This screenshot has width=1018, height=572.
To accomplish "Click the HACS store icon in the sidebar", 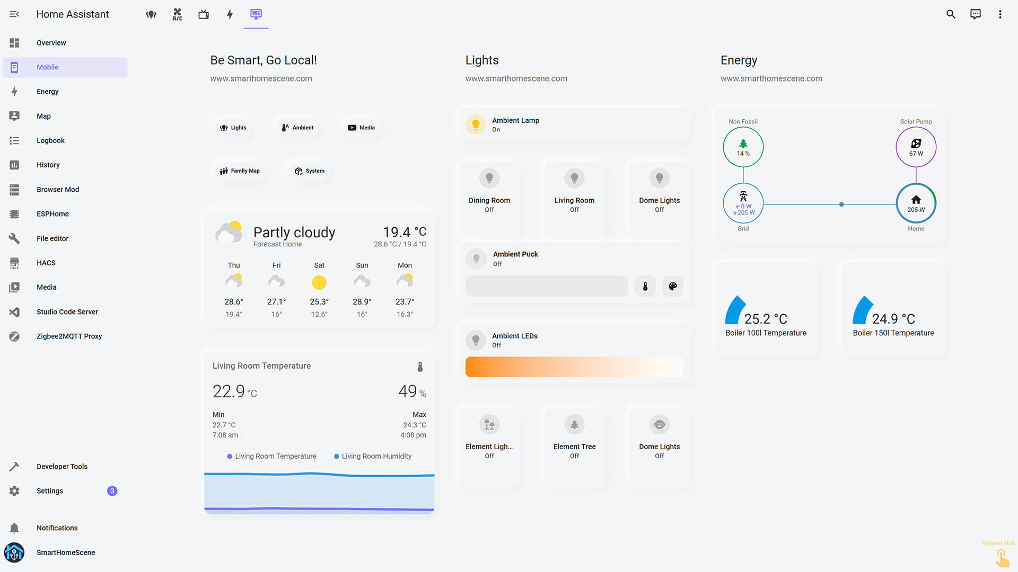I will 14,263.
